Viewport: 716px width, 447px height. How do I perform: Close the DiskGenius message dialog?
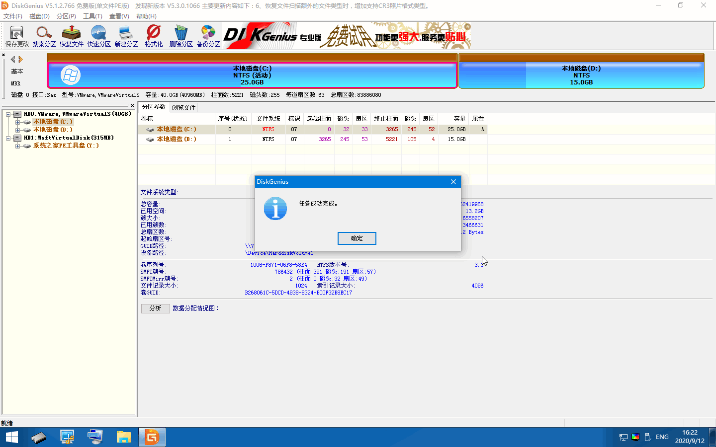453,182
